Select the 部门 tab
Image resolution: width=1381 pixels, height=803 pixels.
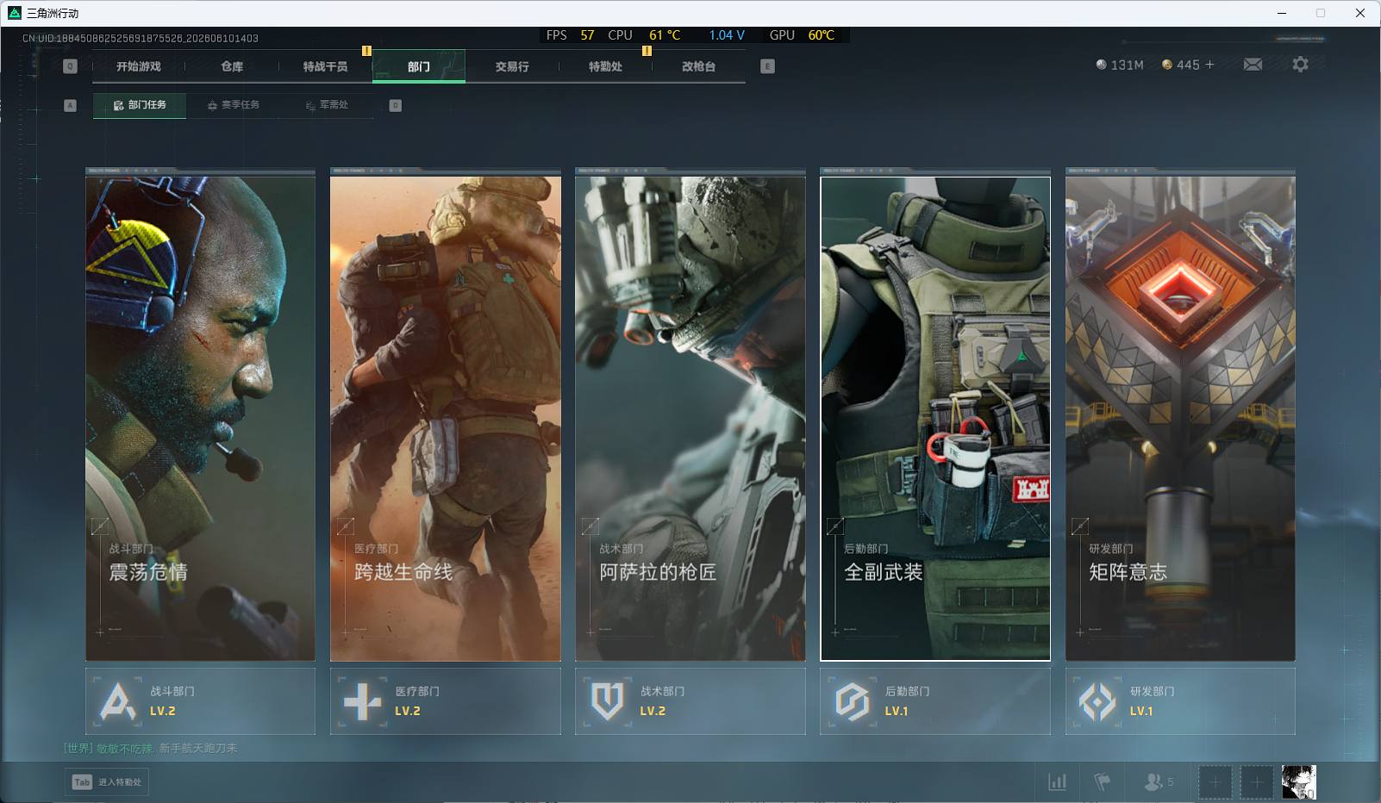pos(419,66)
